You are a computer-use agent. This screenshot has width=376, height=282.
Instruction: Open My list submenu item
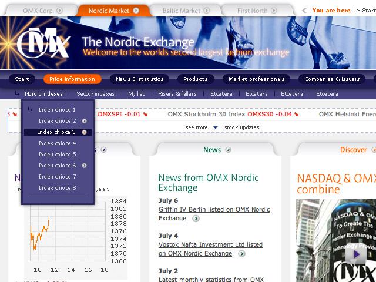[x=136, y=94]
